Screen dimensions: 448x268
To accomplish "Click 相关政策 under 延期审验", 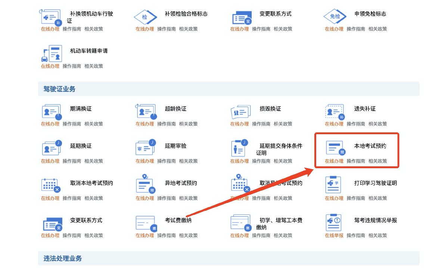I will click(188, 161).
